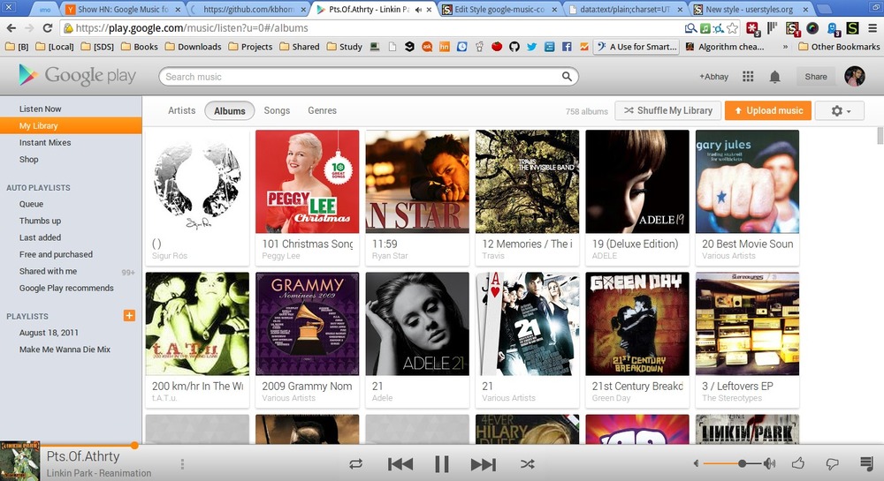Expand hidden bookmarks chevron
Viewport: 884px width, 481px height.
click(785, 47)
